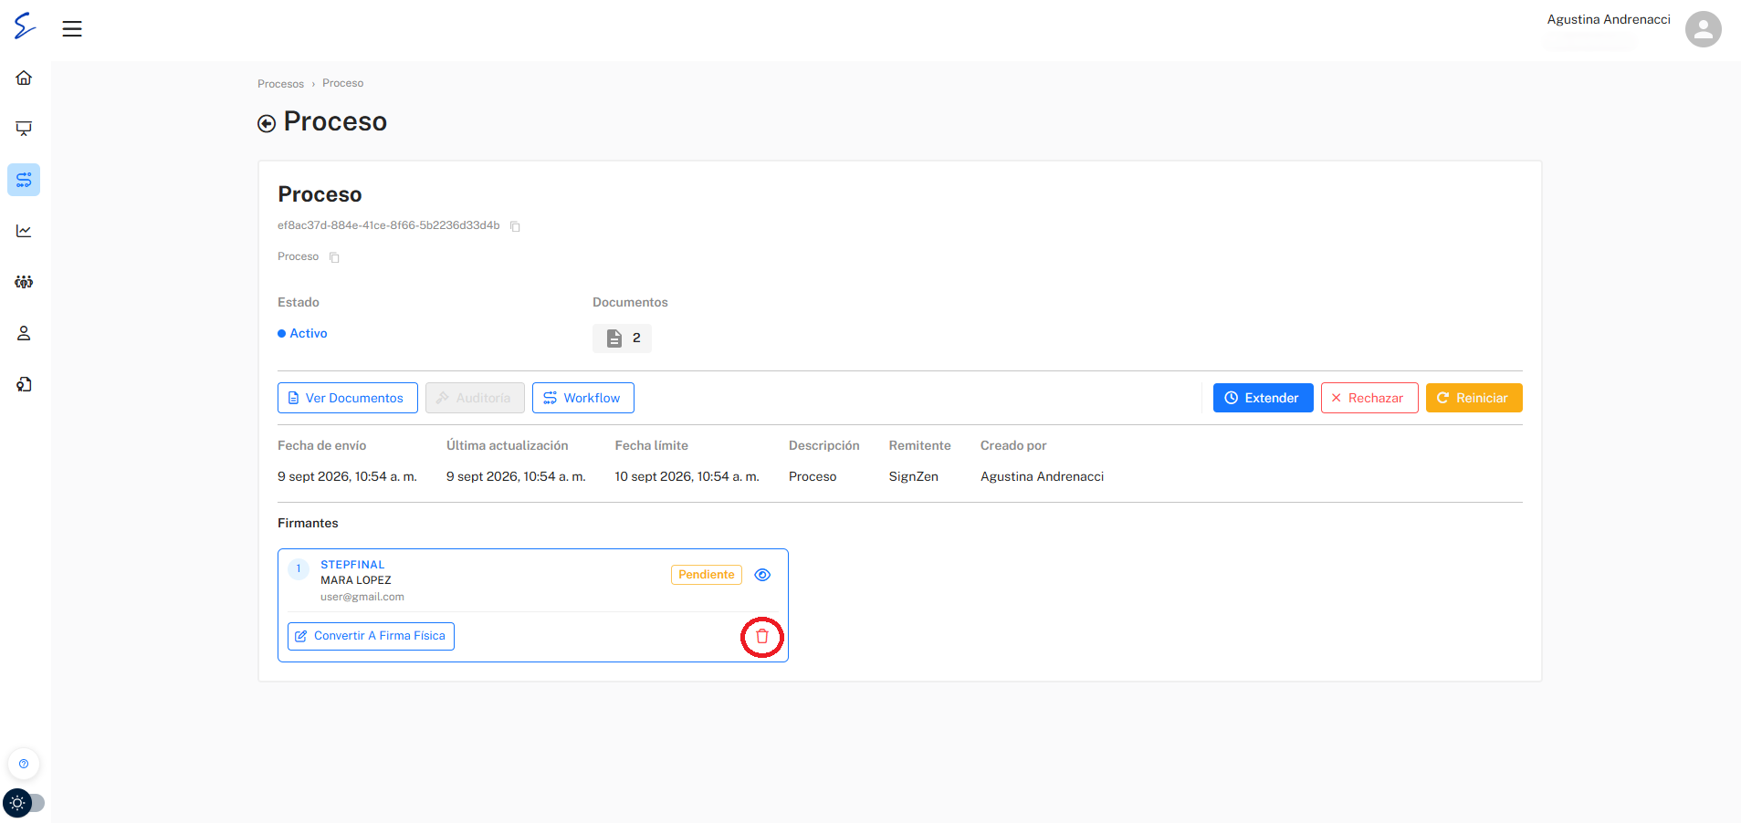View signer details with eye icon
This screenshot has height=823, width=1741.
(762, 575)
